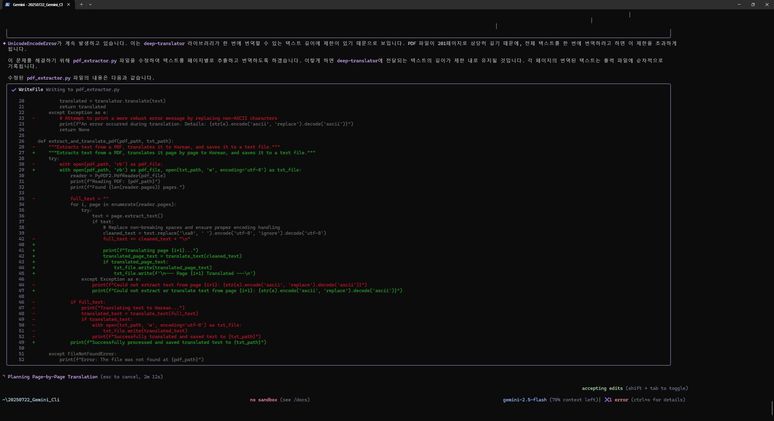The width and height of the screenshot is (774, 421).
Task: Click the green plus marker on line 29
Action: click(34, 170)
